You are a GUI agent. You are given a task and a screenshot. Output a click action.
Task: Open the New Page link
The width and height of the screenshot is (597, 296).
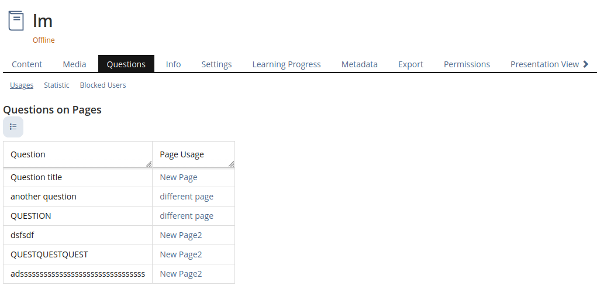point(178,177)
